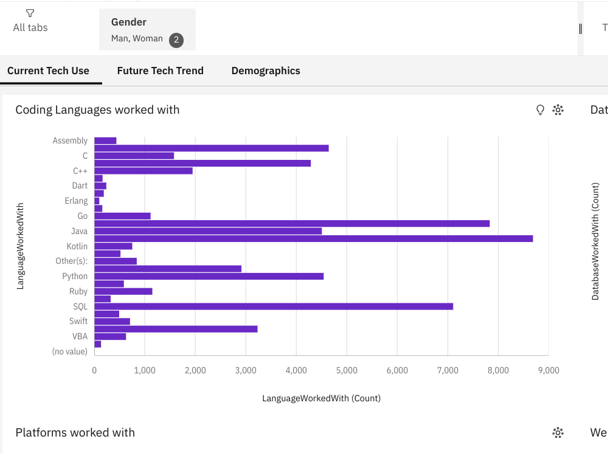Viewport: 608px width, 456px height.
Task: Expand the All tabs filter area
Action: (30, 27)
